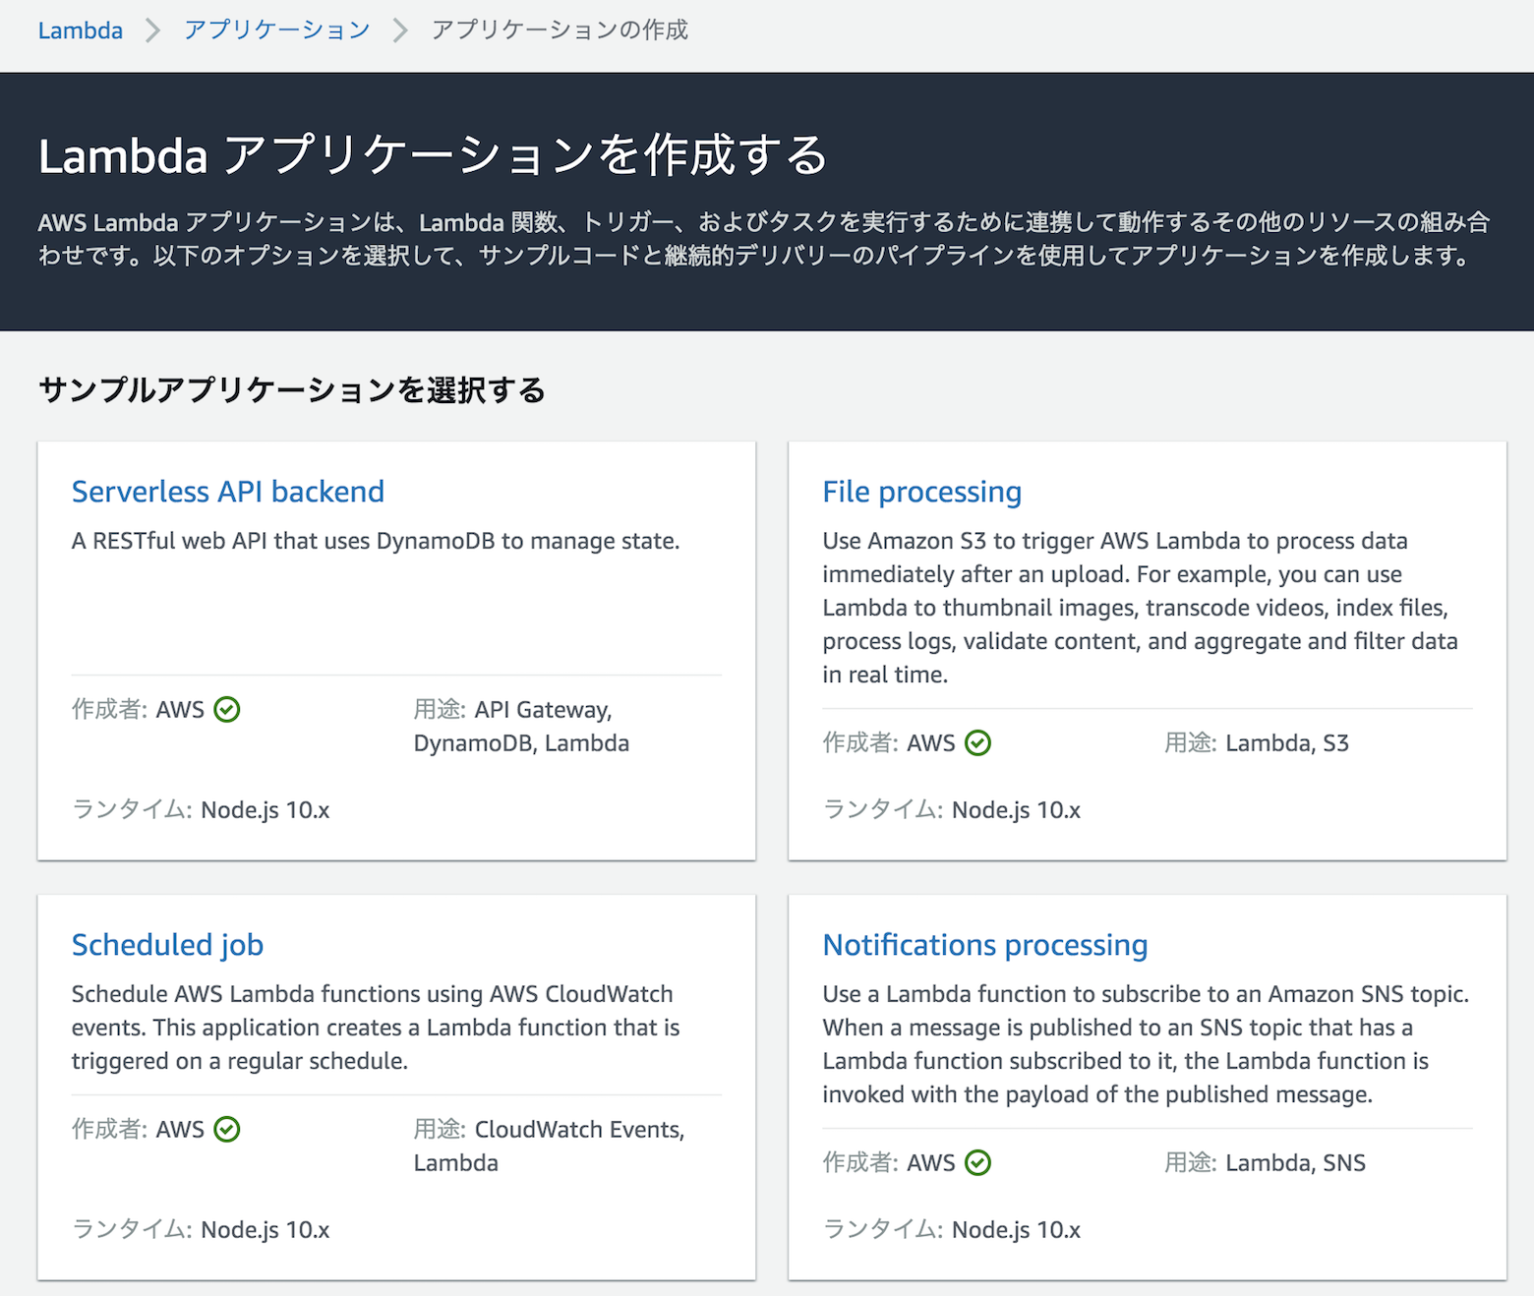This screenshot has height=1296, width=1534.
Task: Click 'Schedule AWS Lambda functions' description
Action: pyautogui.click(x=376, y=1028)
